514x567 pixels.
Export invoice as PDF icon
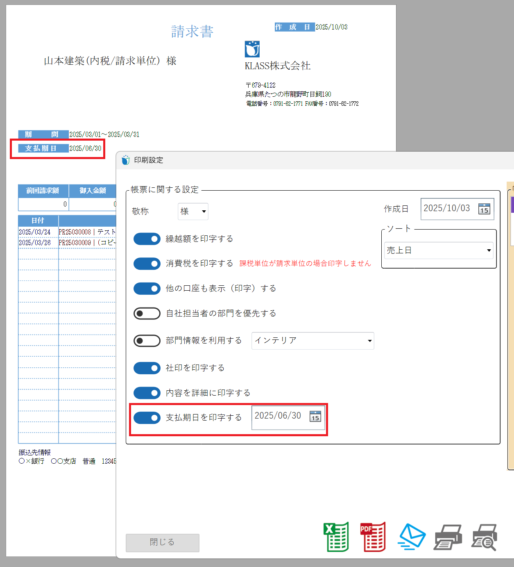(x=373, y=537)
